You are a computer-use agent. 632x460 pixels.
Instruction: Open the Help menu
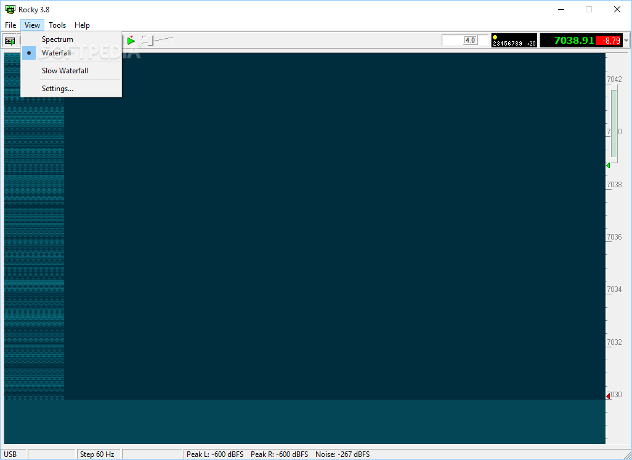82,25
